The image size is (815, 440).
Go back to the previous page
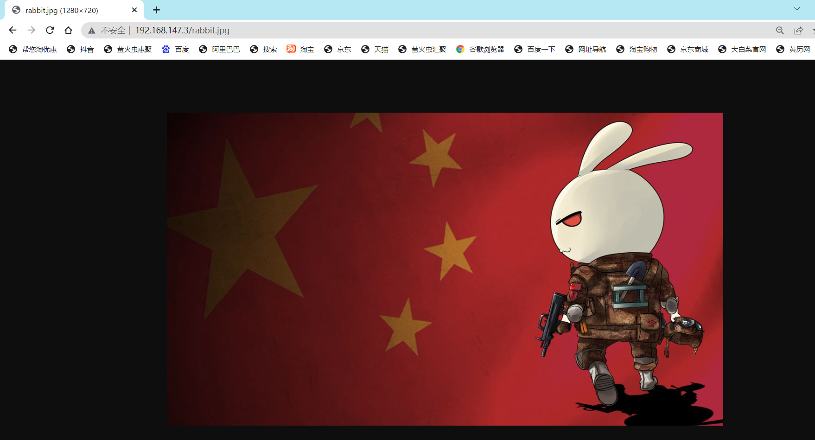pyautogui.click(x=13, y=30)
